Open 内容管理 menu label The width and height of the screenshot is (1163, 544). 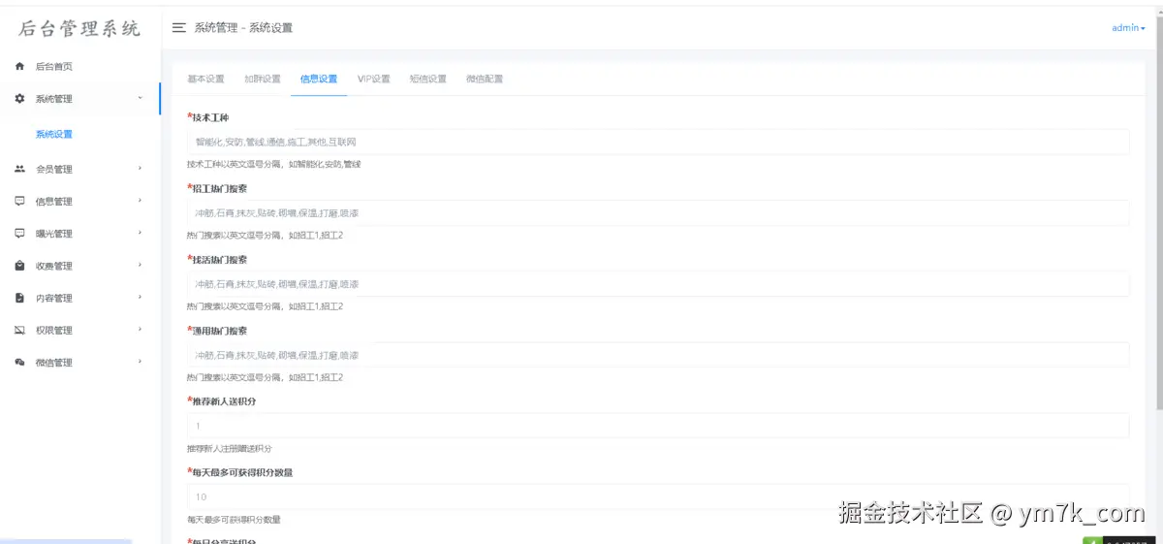tap(54, 299)
